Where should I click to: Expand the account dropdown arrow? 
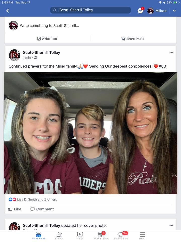coord(174,11)
